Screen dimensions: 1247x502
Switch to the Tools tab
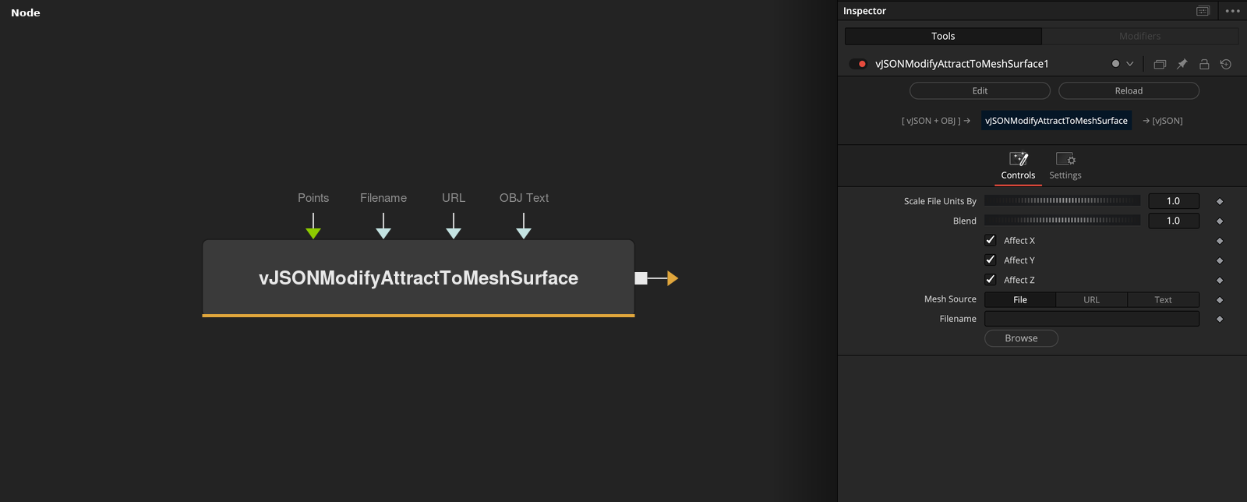tap(943, 36)
